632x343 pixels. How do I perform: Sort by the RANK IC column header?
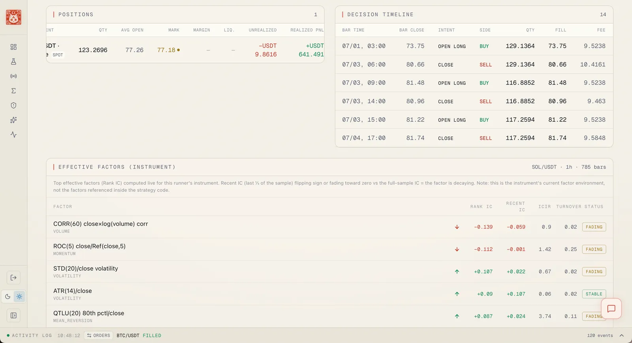pos(481,207)
